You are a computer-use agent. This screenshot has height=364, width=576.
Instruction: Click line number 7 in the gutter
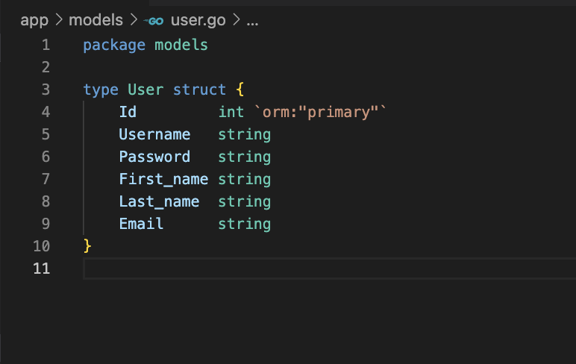click(x=46, y=179)
